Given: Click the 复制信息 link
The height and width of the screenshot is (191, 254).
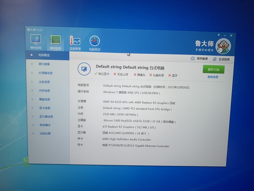Looking at the screenshot, I should (213, 77).
